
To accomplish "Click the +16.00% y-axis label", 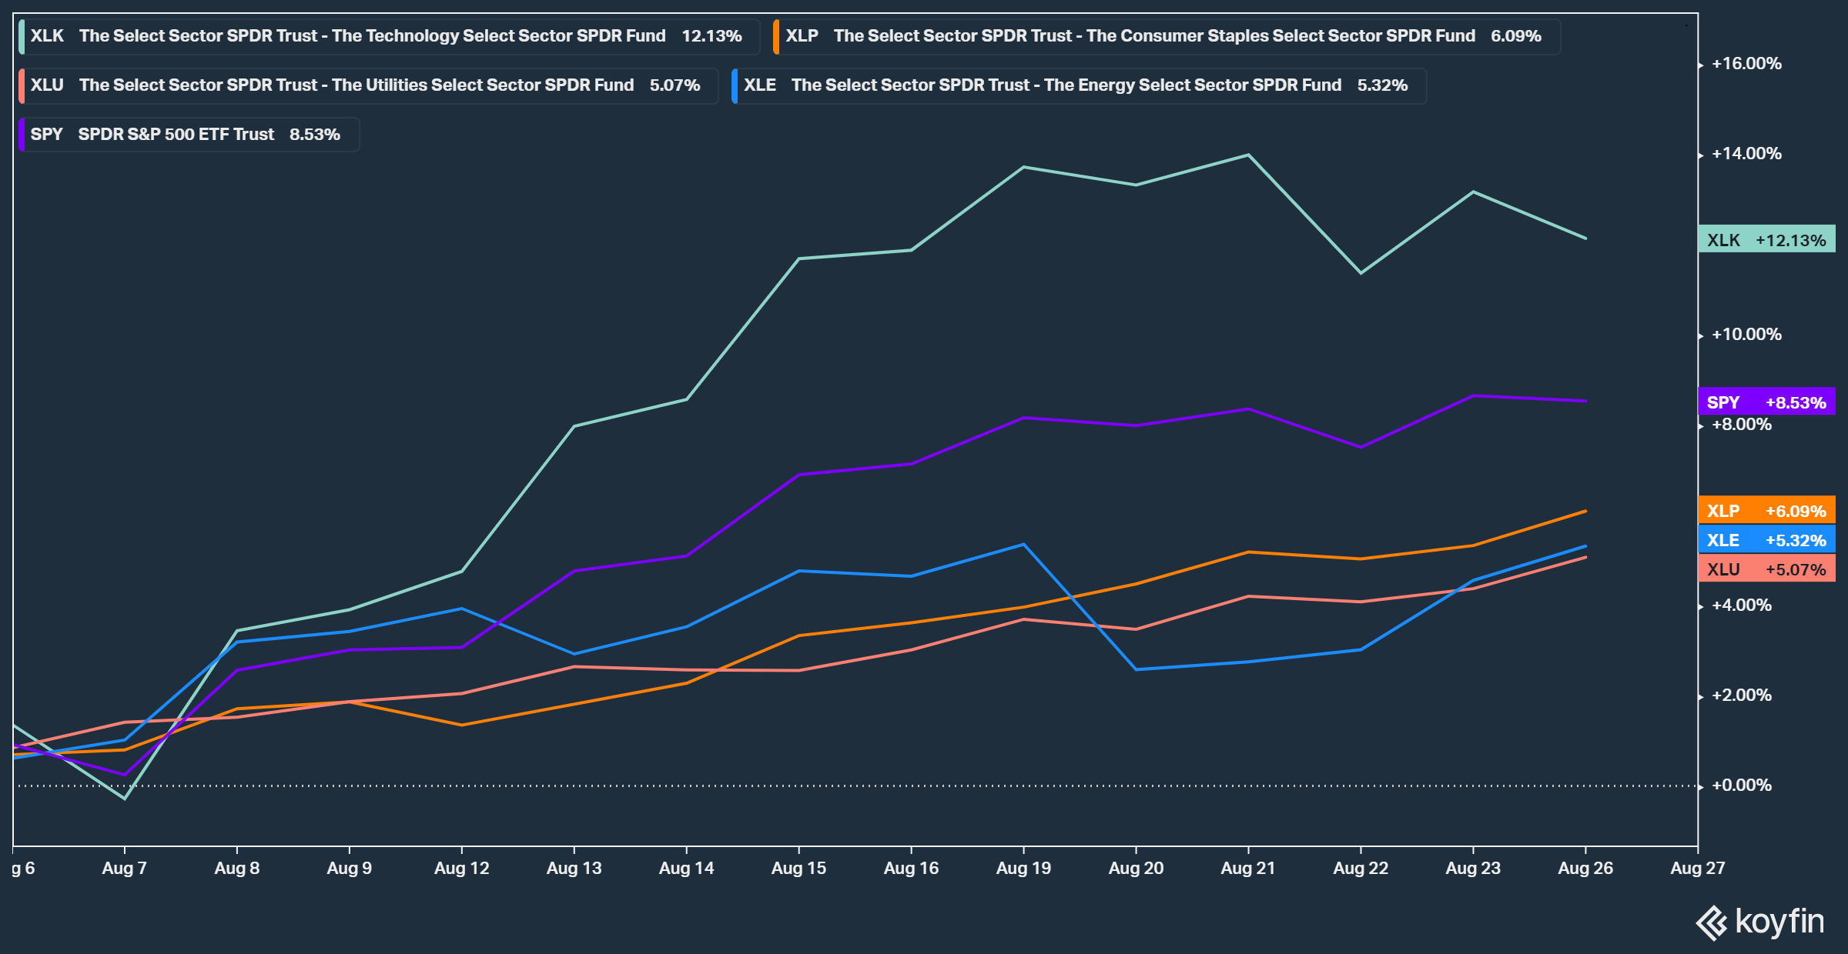I will tap(1746, 64).
